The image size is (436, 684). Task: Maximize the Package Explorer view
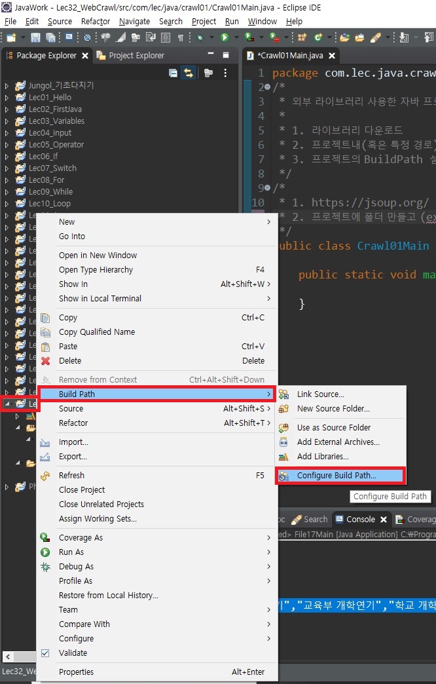click(225, 55)
